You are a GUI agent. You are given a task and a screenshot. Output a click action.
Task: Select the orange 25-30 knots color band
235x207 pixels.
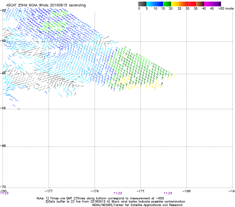tap(184, 4)
